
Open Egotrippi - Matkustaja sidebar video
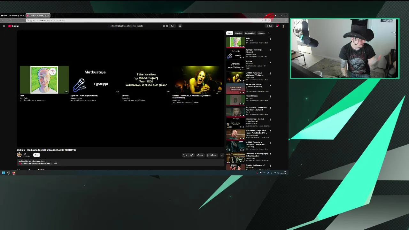(x=235, y=54)
